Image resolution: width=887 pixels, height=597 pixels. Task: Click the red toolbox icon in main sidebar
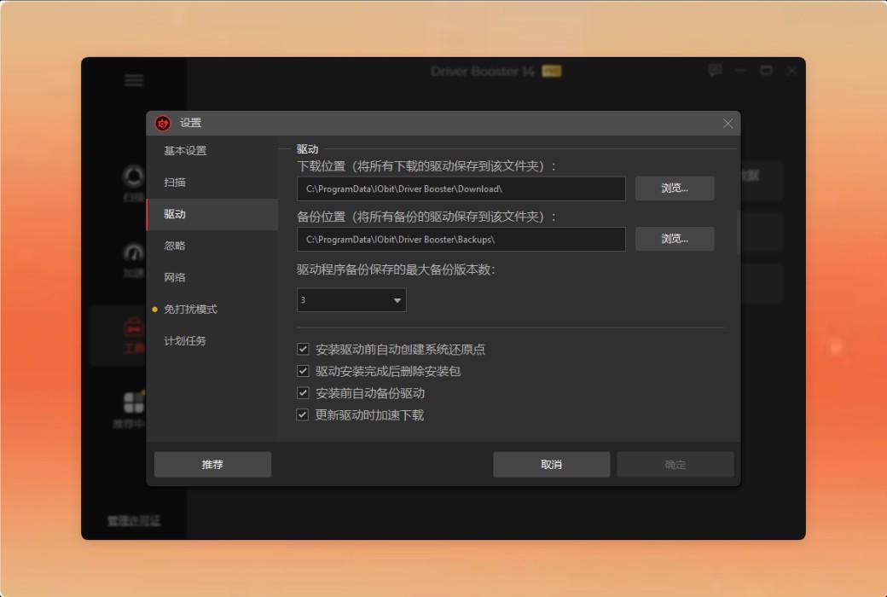tap(134, 327)
